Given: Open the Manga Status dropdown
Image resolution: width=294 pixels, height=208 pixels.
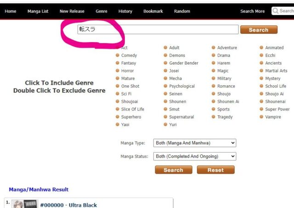Looking at the screenshot, I should [x=195, y=156].
